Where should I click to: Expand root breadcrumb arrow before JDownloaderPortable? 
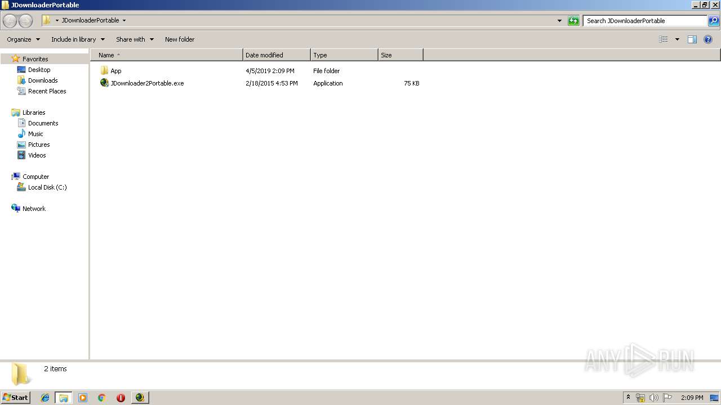pos(57,21)
